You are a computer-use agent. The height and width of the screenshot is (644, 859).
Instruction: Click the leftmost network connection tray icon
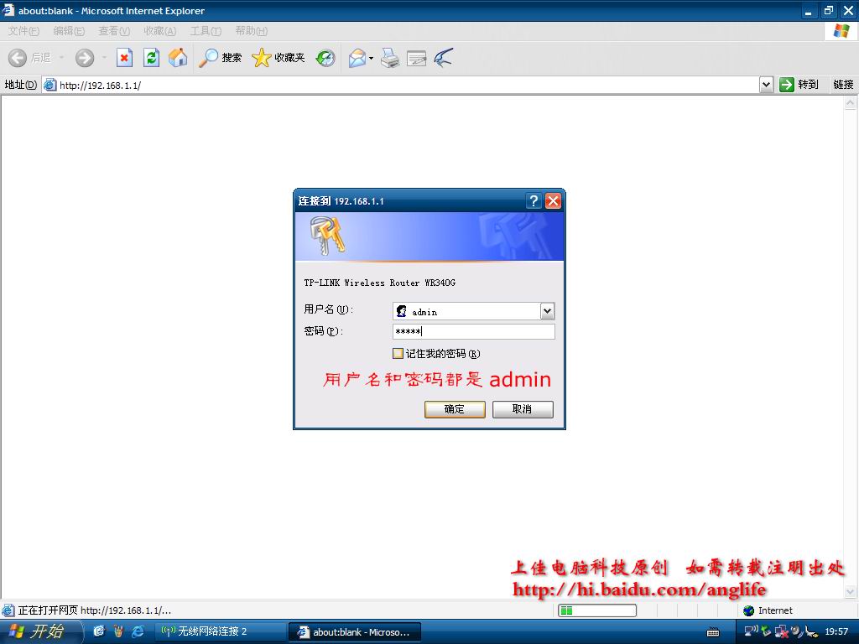tap(751, 631)
